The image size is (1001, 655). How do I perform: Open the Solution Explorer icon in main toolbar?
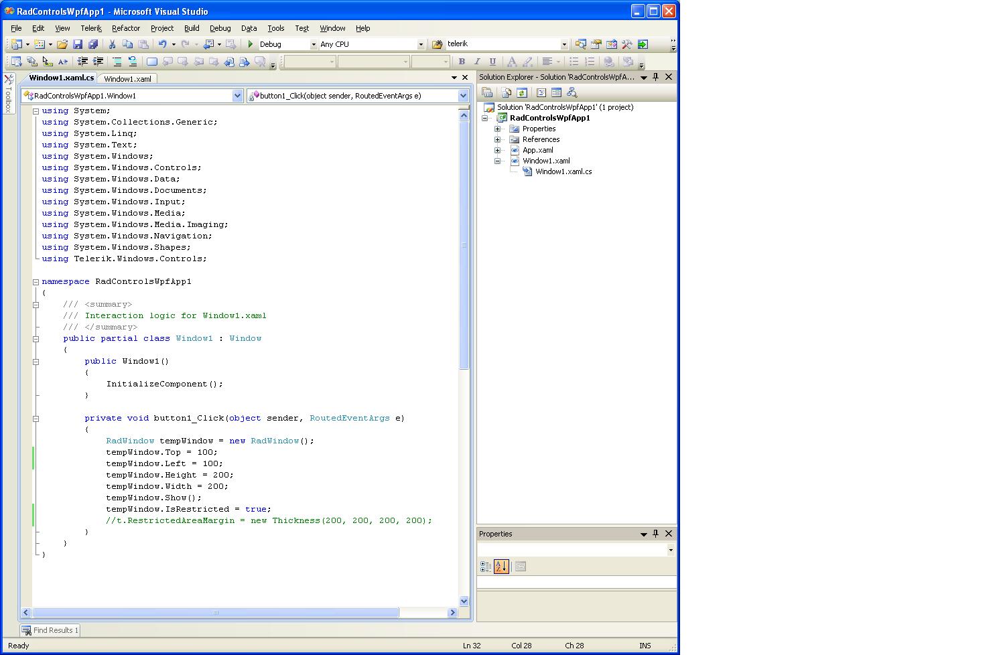[x=580, y=44]
